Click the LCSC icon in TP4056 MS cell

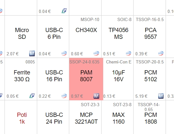128,53
